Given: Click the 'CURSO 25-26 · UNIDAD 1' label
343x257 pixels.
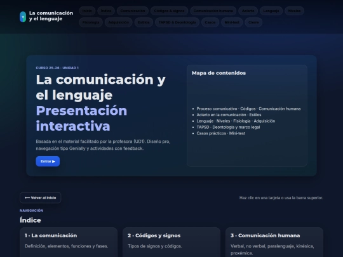Looking at the screenshot, I should pos(57,68).
